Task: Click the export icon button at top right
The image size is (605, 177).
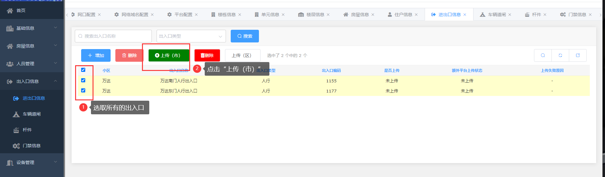Action: pyautogui.click(x=578, y=55)
